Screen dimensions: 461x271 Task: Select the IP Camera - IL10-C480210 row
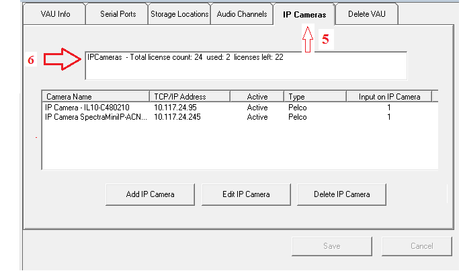coord(89,108)
